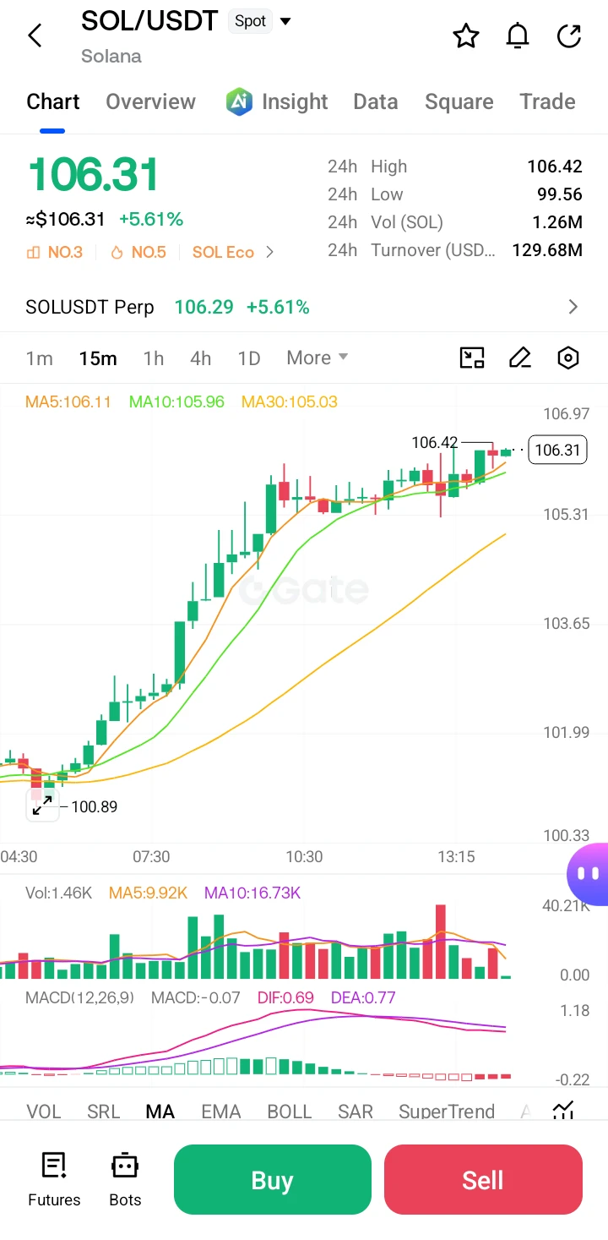This screenshot has width=608, height=1240.
Task: Open chart settings hexagon icon
Action: pyautogui.click(x=569, y=358)
